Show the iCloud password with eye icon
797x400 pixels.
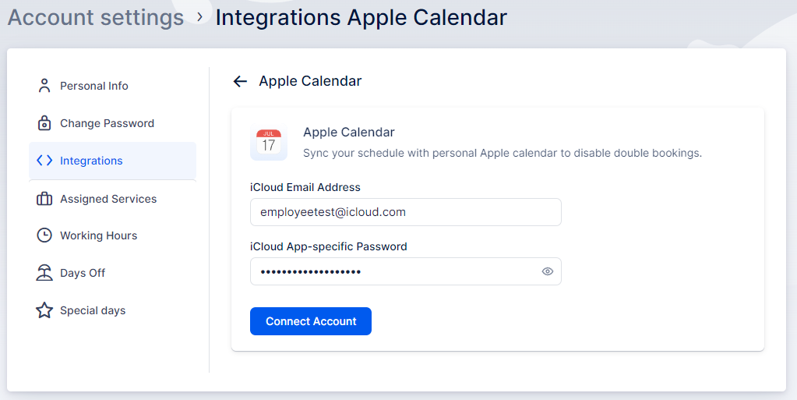pos(548,271)
